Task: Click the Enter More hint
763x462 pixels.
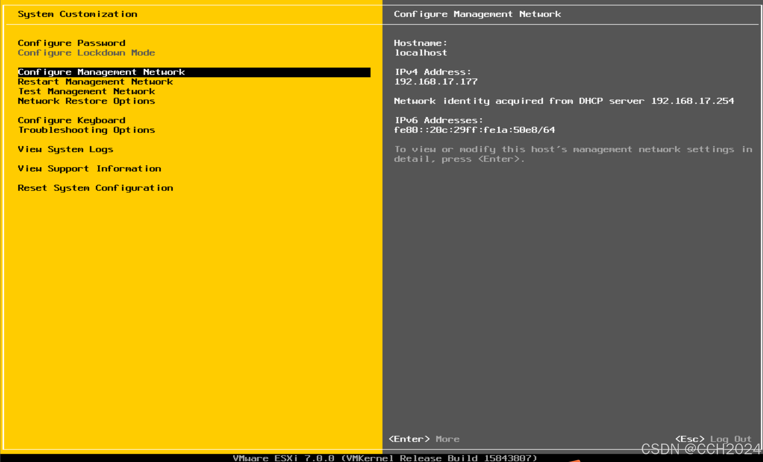Action: (424, 439)
